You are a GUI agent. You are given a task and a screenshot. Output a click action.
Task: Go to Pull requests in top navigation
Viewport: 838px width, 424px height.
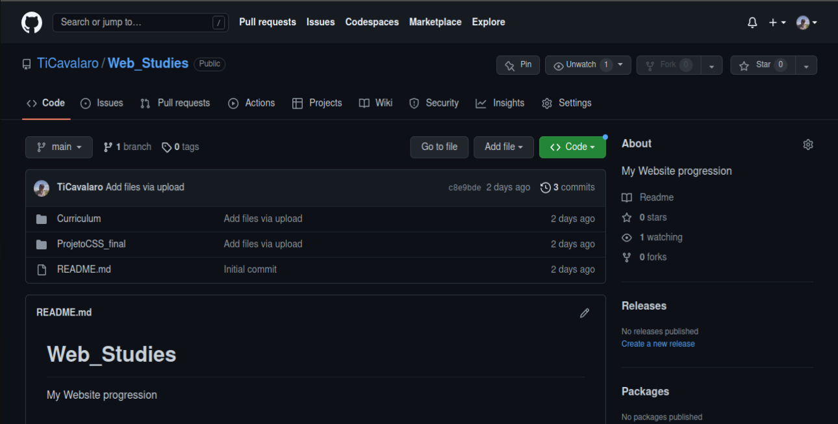click(x=268, y=22)
